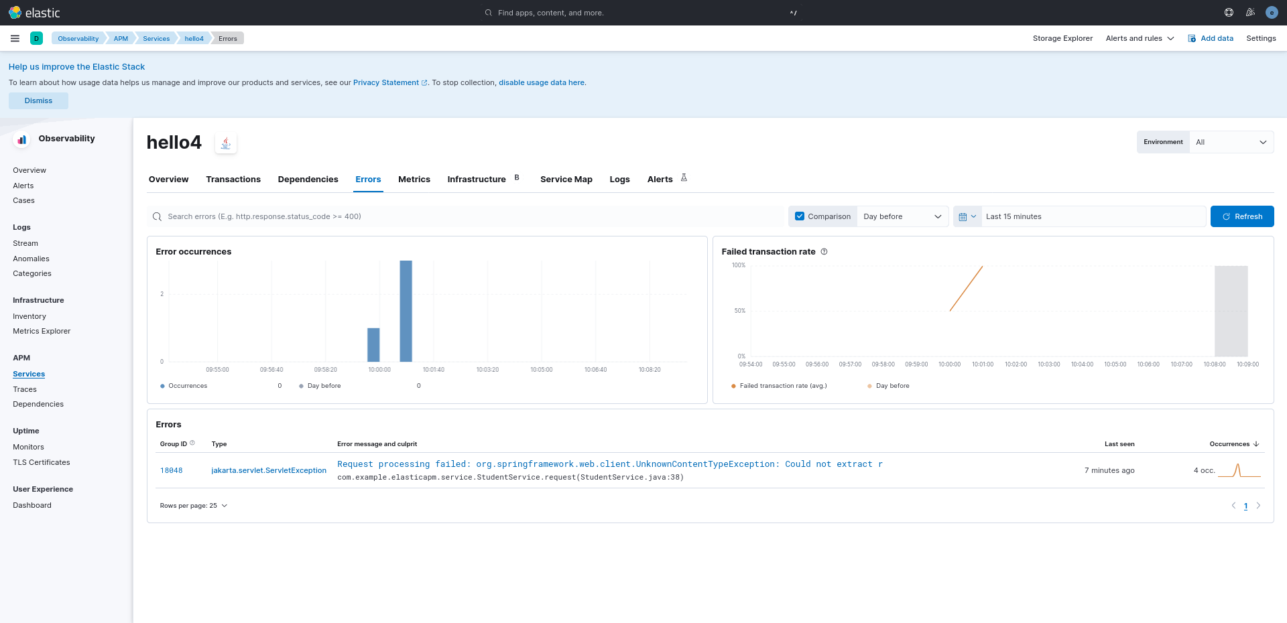Click the tallest bar in Error occurrences chart
Image resolution: width=1287 pixels, height=623 pixels.
point(406,311)
